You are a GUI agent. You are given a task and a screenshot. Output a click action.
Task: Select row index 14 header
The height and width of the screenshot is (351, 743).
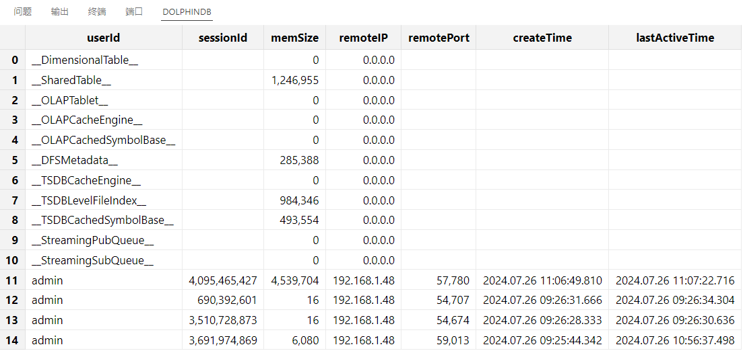click(13, 340)
